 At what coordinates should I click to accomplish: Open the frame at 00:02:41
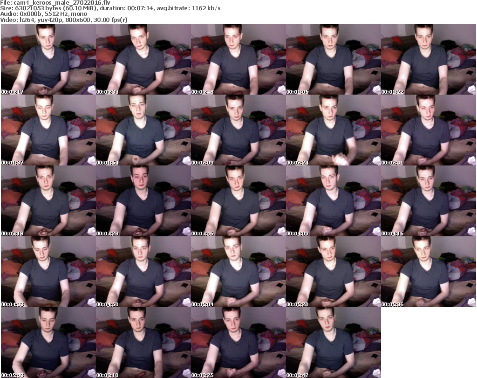click(428, 130)
